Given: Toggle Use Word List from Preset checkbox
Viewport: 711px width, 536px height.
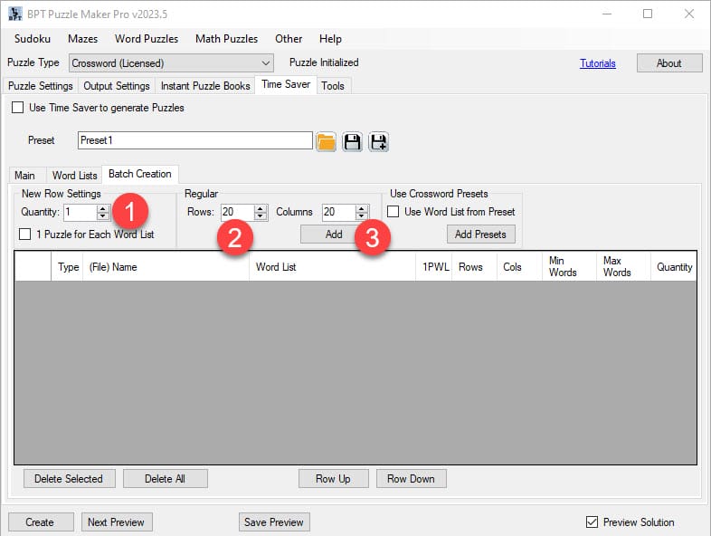Looking at the screenshot, I should [394, 212].
